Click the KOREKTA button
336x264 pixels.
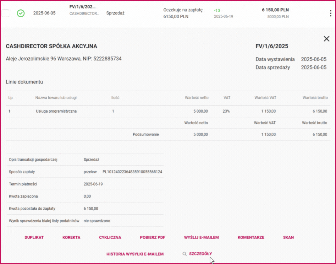(x=71, y=237)
